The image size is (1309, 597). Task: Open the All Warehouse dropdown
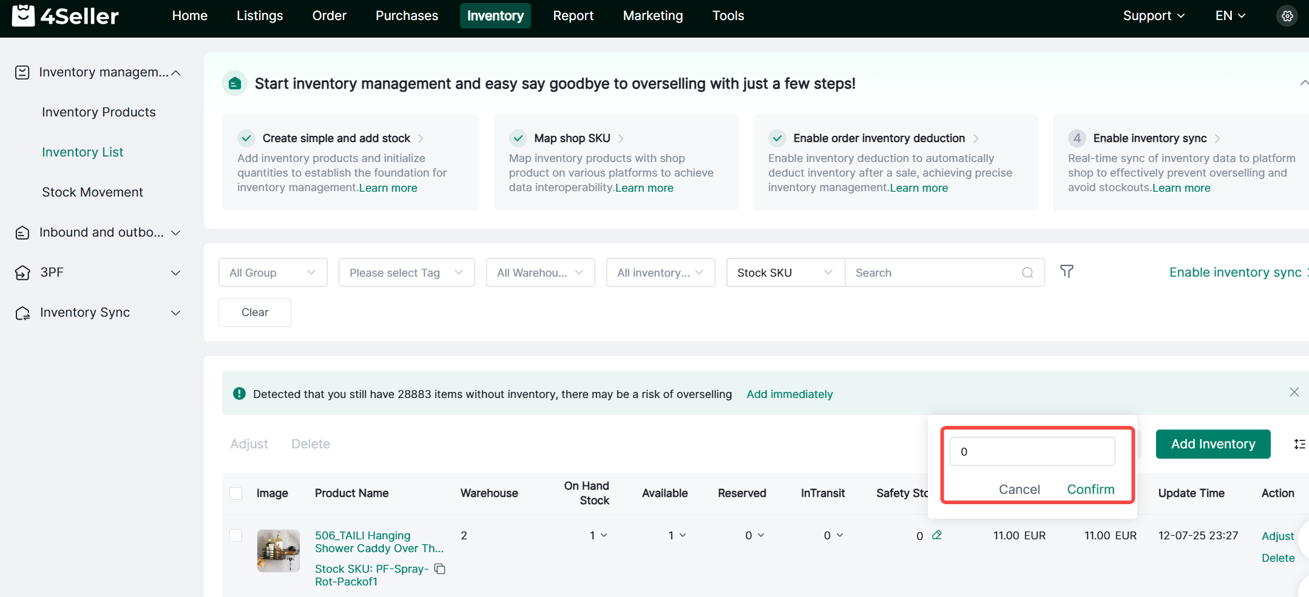(x=539, y=273)
